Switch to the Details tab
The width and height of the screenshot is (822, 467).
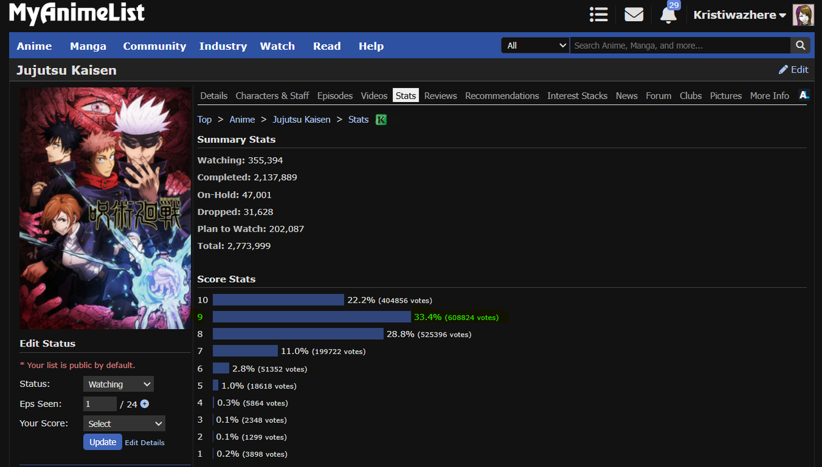[x=214, y=96]
